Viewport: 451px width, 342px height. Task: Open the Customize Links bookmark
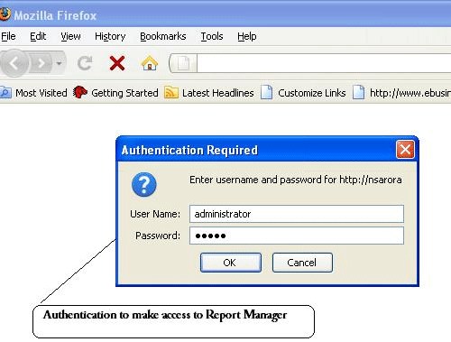(303, 93)
